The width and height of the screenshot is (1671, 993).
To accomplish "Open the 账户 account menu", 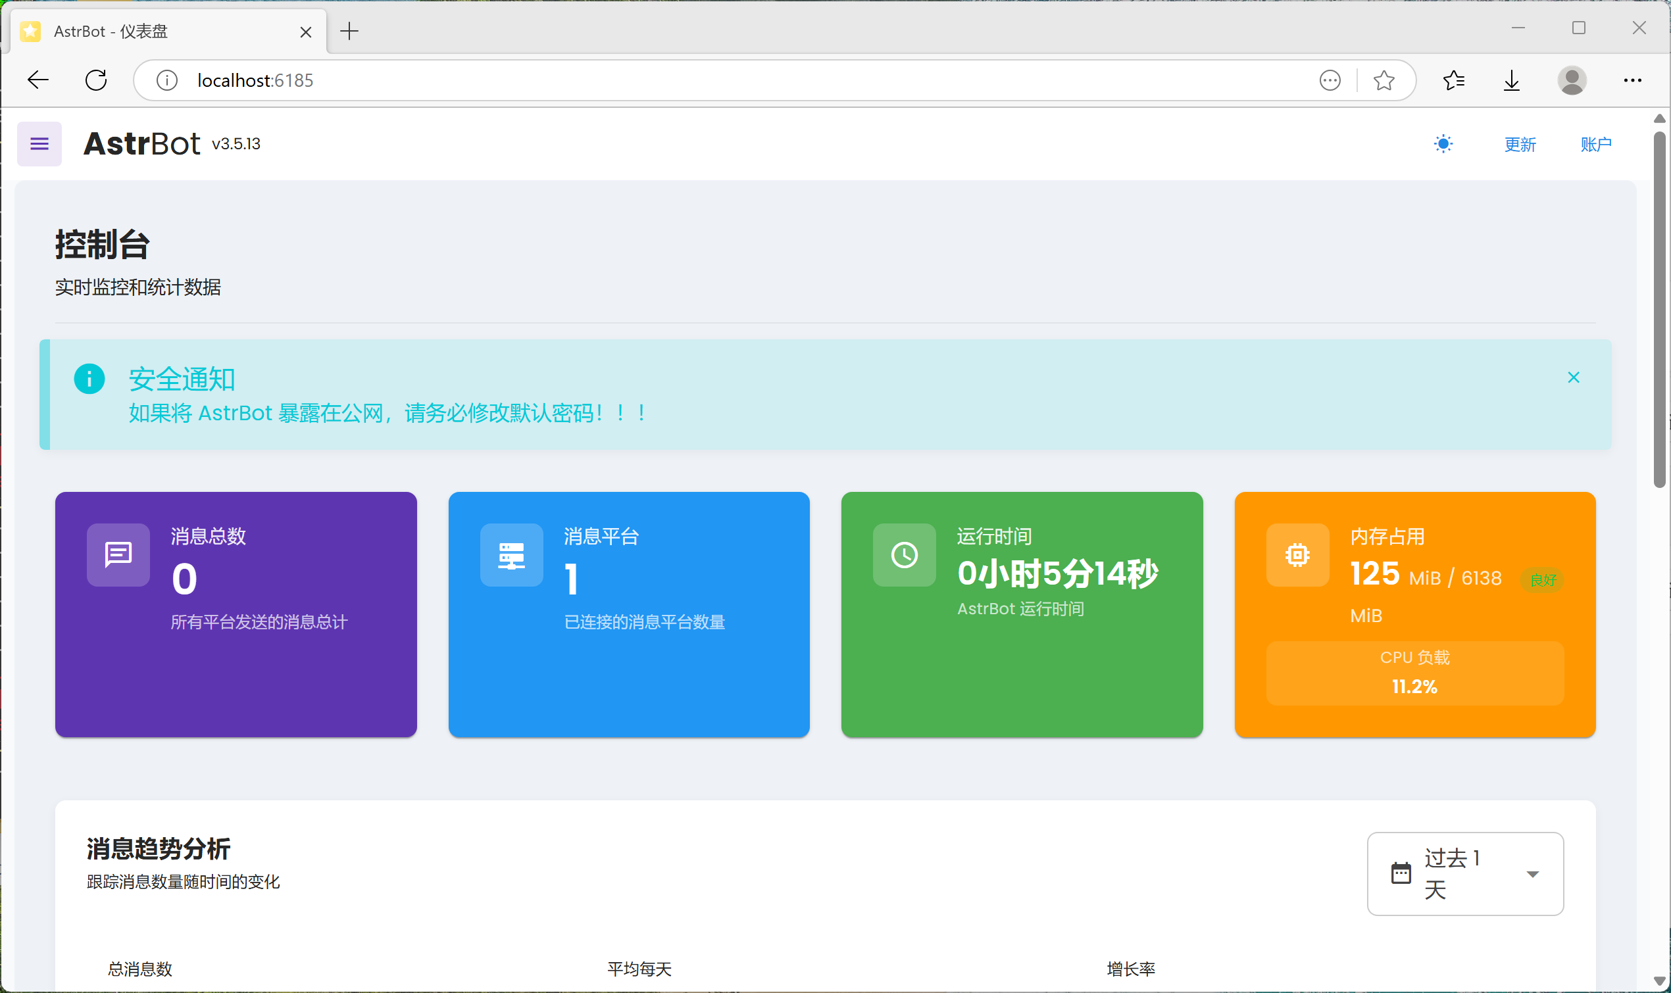I will (x=1596, y=144).
